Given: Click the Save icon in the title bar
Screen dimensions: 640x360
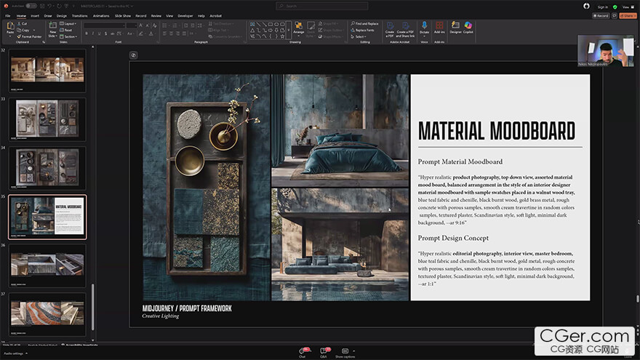Looking at the screenshot, I should pyautogui.click(x=42, y=6).
